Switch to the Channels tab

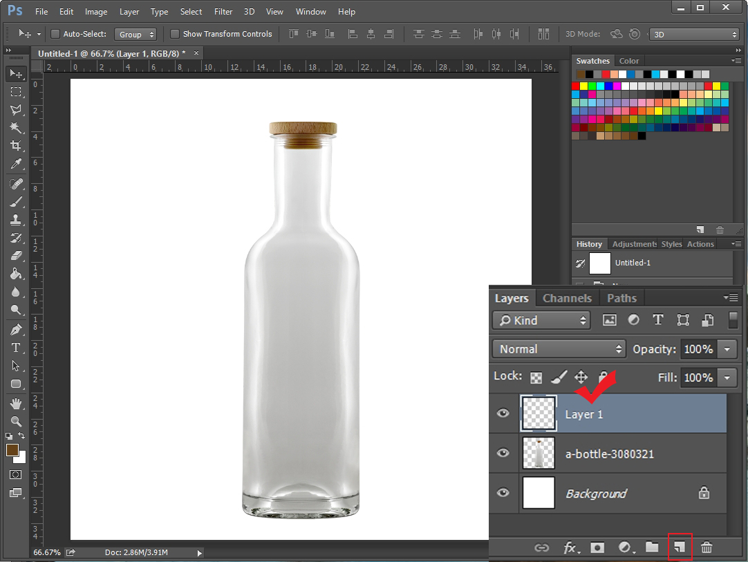click(567, 298)
